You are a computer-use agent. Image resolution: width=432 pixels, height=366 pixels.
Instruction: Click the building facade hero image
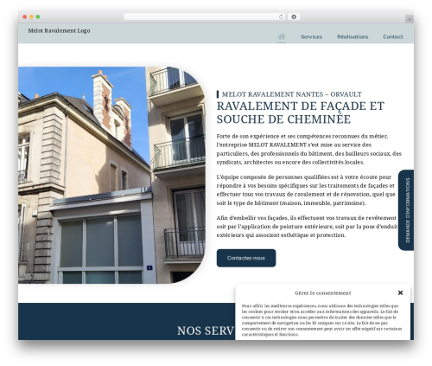click(111, 175)
